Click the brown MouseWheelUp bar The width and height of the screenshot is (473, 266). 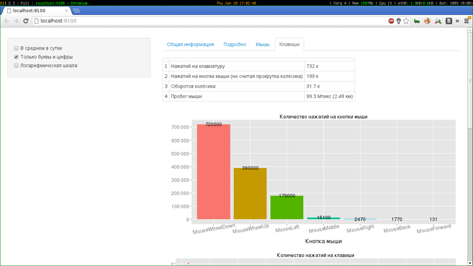click(250, 194)
